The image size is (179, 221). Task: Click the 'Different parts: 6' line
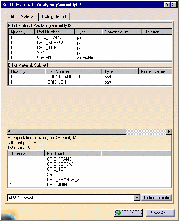22,143
